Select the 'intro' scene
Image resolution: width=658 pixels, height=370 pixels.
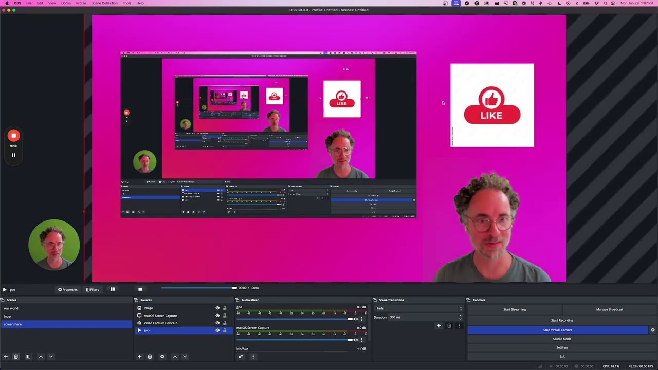(66, 316)
